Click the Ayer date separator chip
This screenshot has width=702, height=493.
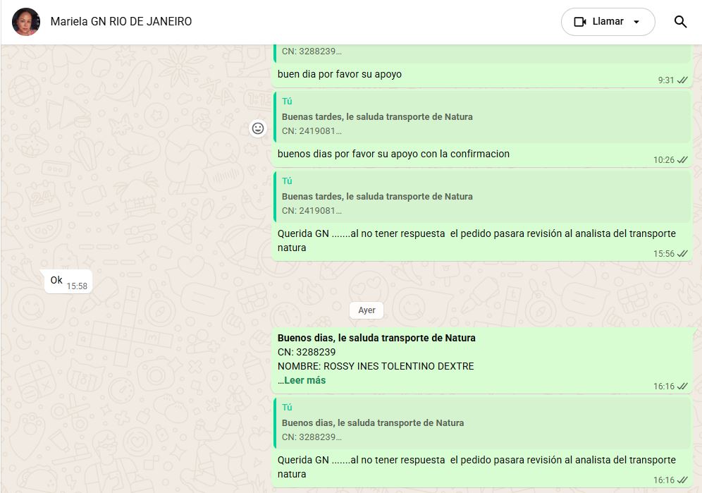367,310
